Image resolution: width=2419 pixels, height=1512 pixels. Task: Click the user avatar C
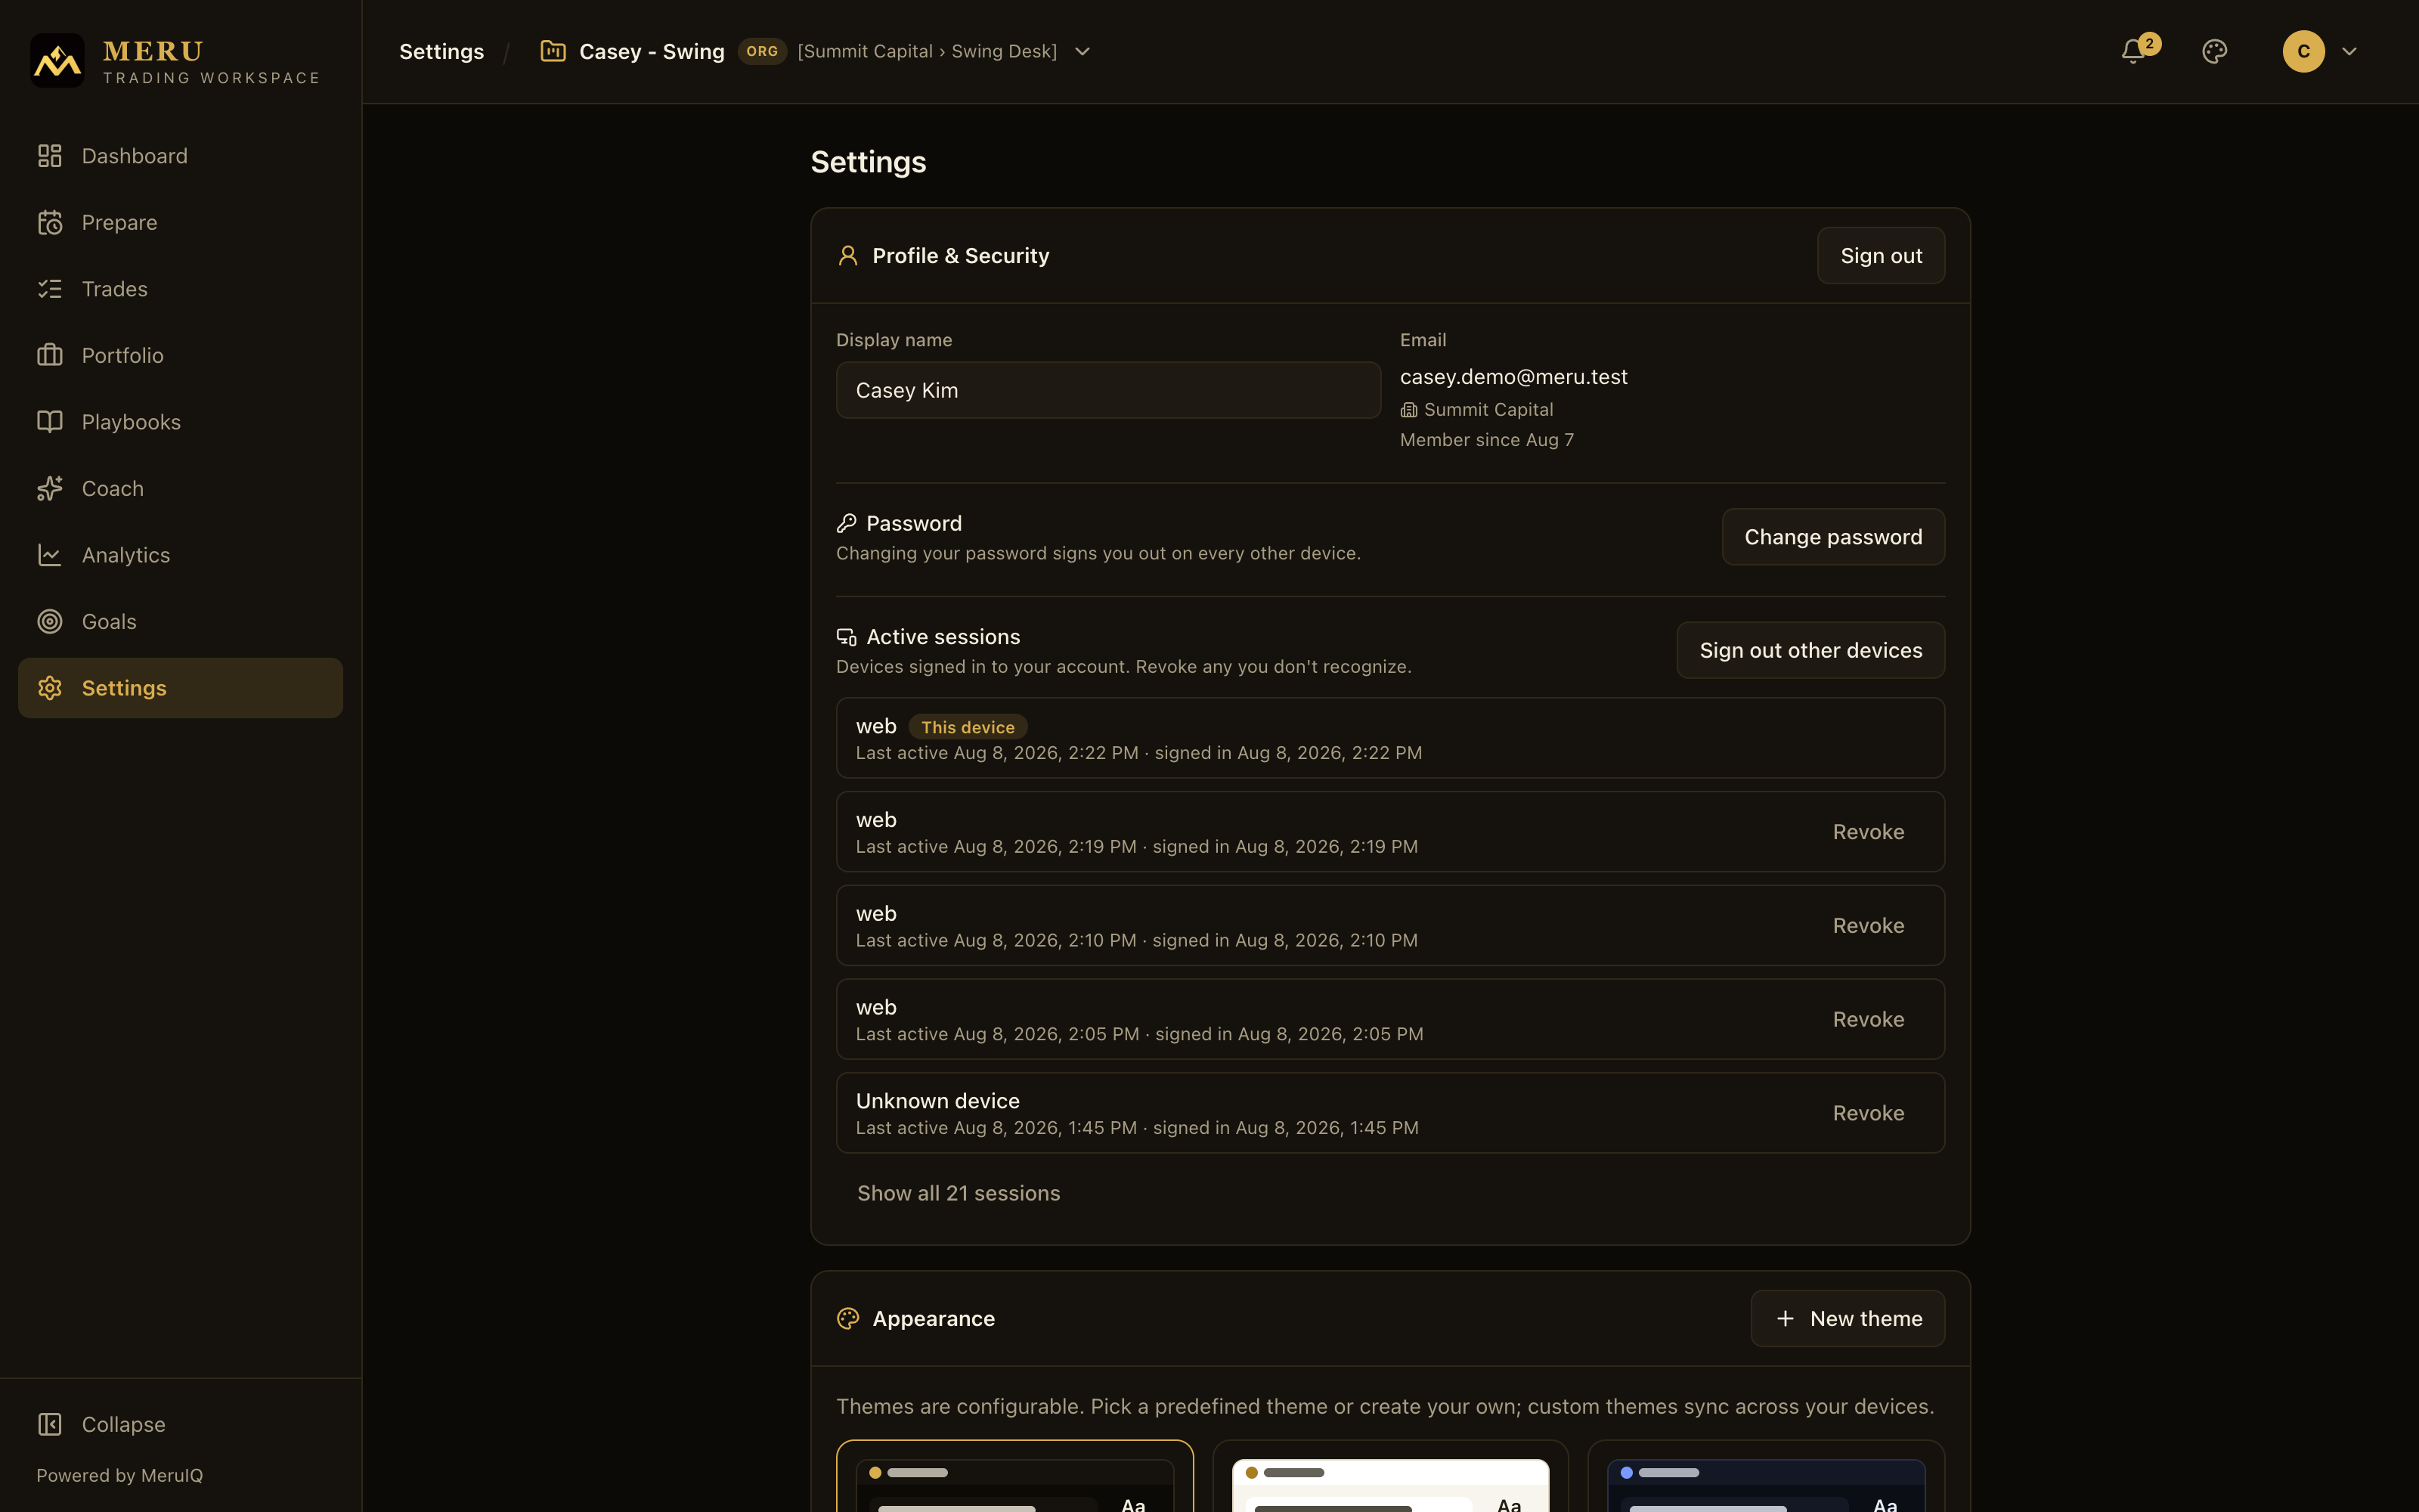click(x=2304, y=51)
